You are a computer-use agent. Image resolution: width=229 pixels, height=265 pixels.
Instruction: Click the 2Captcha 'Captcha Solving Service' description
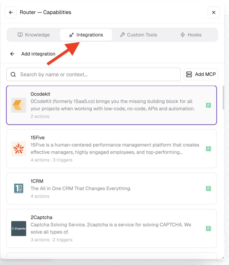pyautogui.click(x=111, y=228)
